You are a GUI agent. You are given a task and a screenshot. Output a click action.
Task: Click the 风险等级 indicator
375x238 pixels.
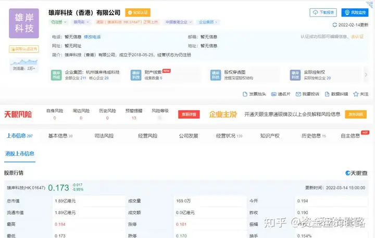point(160,118)
